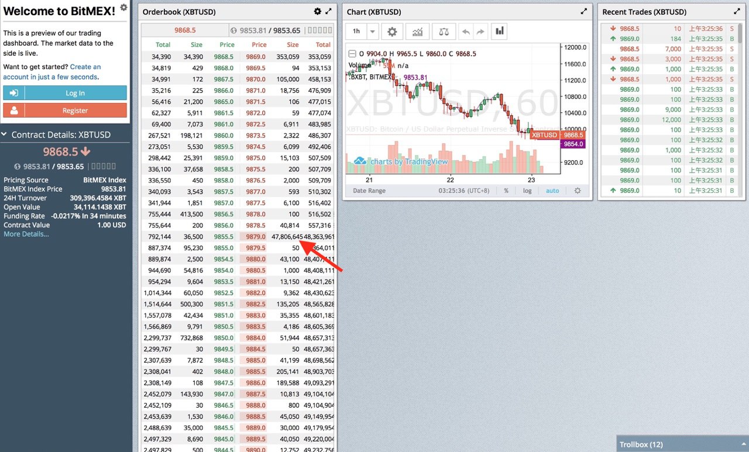Change chart bar style with candles icon
This screenshot has width=749, height=452.
click(x=500, y=32)
